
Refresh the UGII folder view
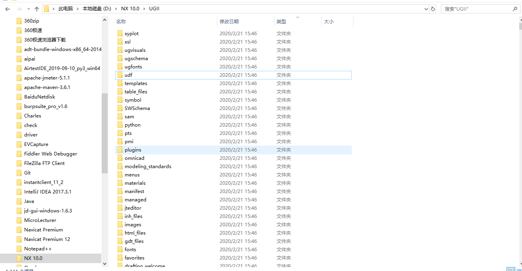click(x=433, y=9)
